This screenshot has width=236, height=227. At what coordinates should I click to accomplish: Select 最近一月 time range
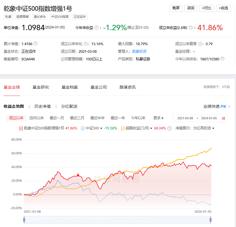(x=57, y=118)
